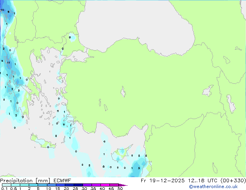Click the 15–20 mm legend color swatch
The image size is (246, 190).
point(60,185)
